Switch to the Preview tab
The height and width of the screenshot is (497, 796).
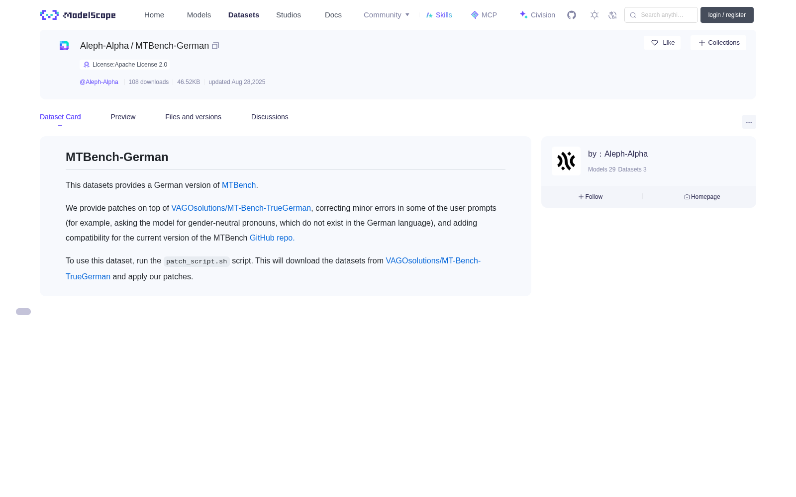point(123,117)
